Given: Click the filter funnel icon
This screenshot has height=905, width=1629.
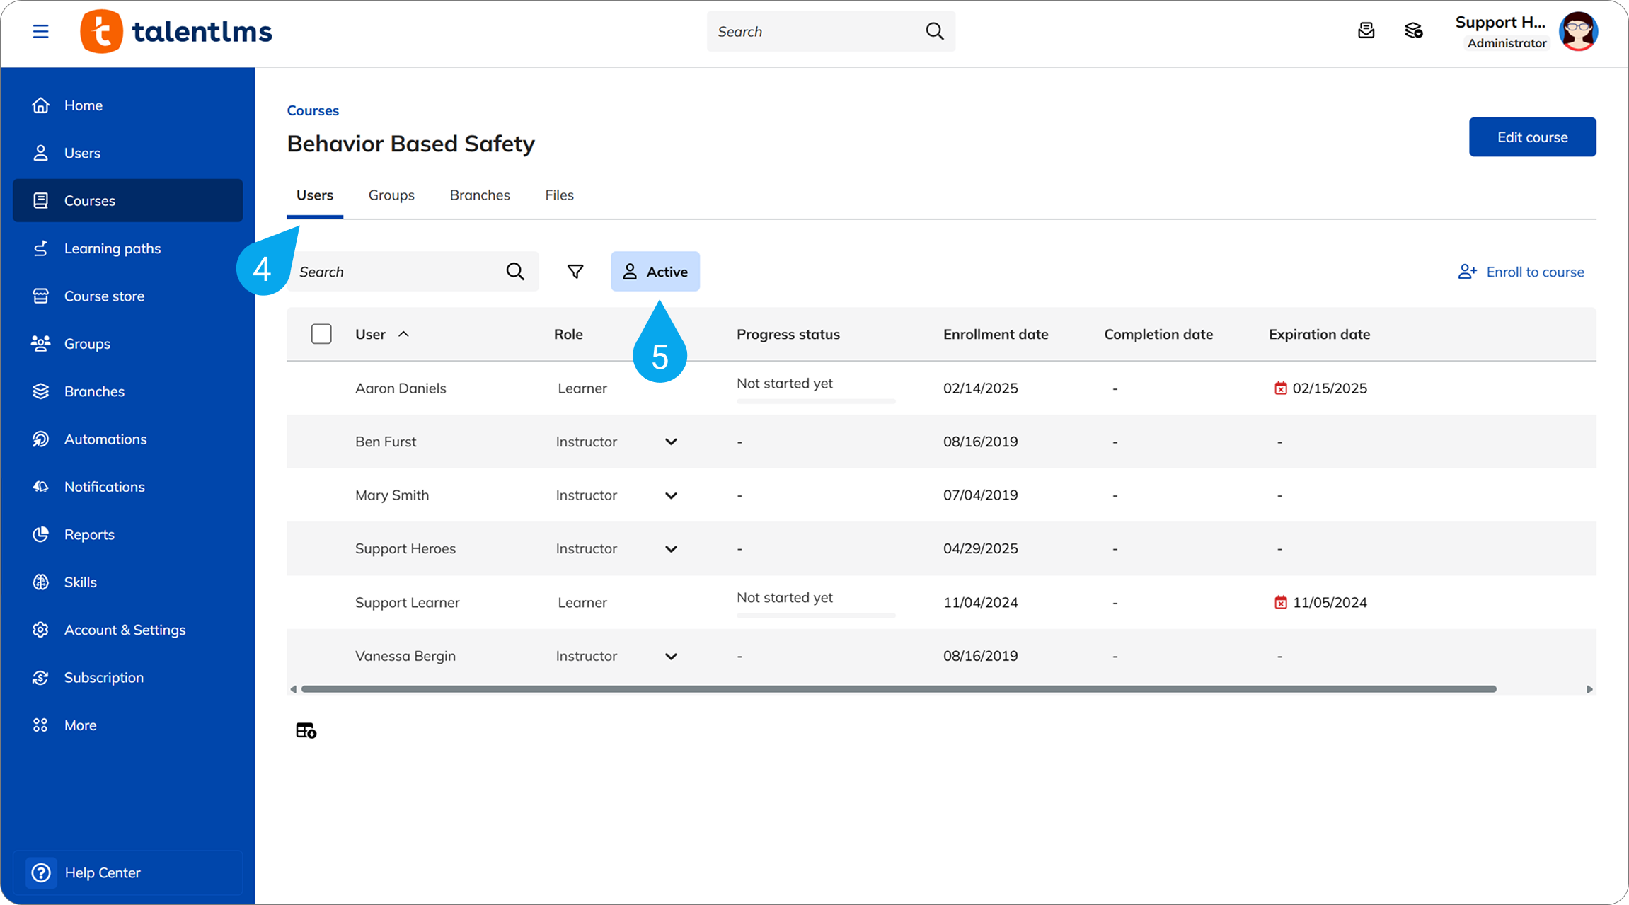Looking at the screenshot, I should point(575,272).
